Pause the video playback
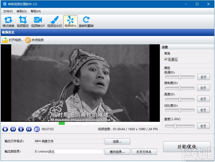The width and height of the screenshot is (215, 162). [x=21, y=129]
